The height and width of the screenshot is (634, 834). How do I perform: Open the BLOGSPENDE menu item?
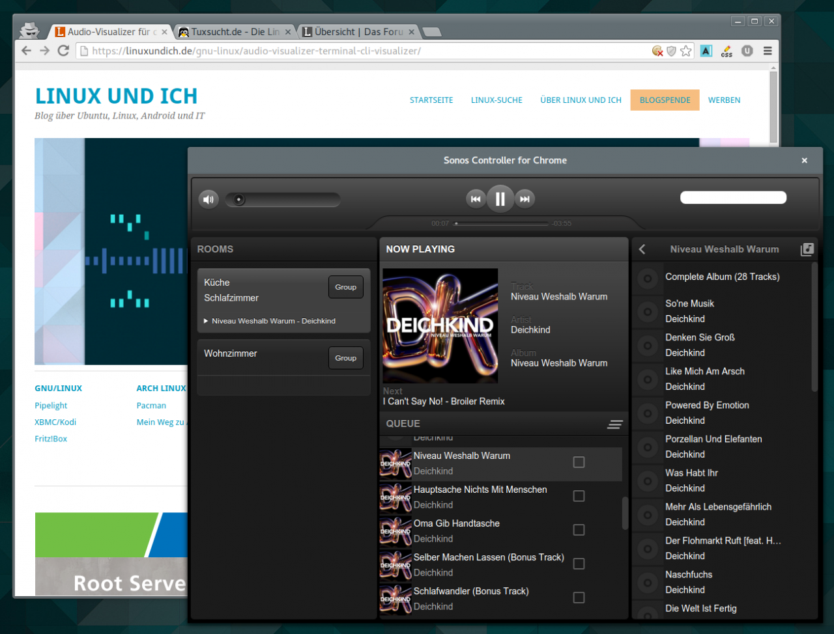tap(665, 100)
